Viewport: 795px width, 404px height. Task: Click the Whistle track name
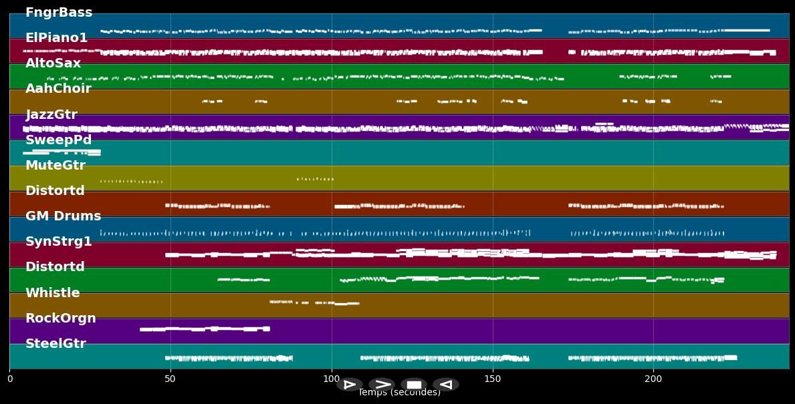click(x=52, y=293)
